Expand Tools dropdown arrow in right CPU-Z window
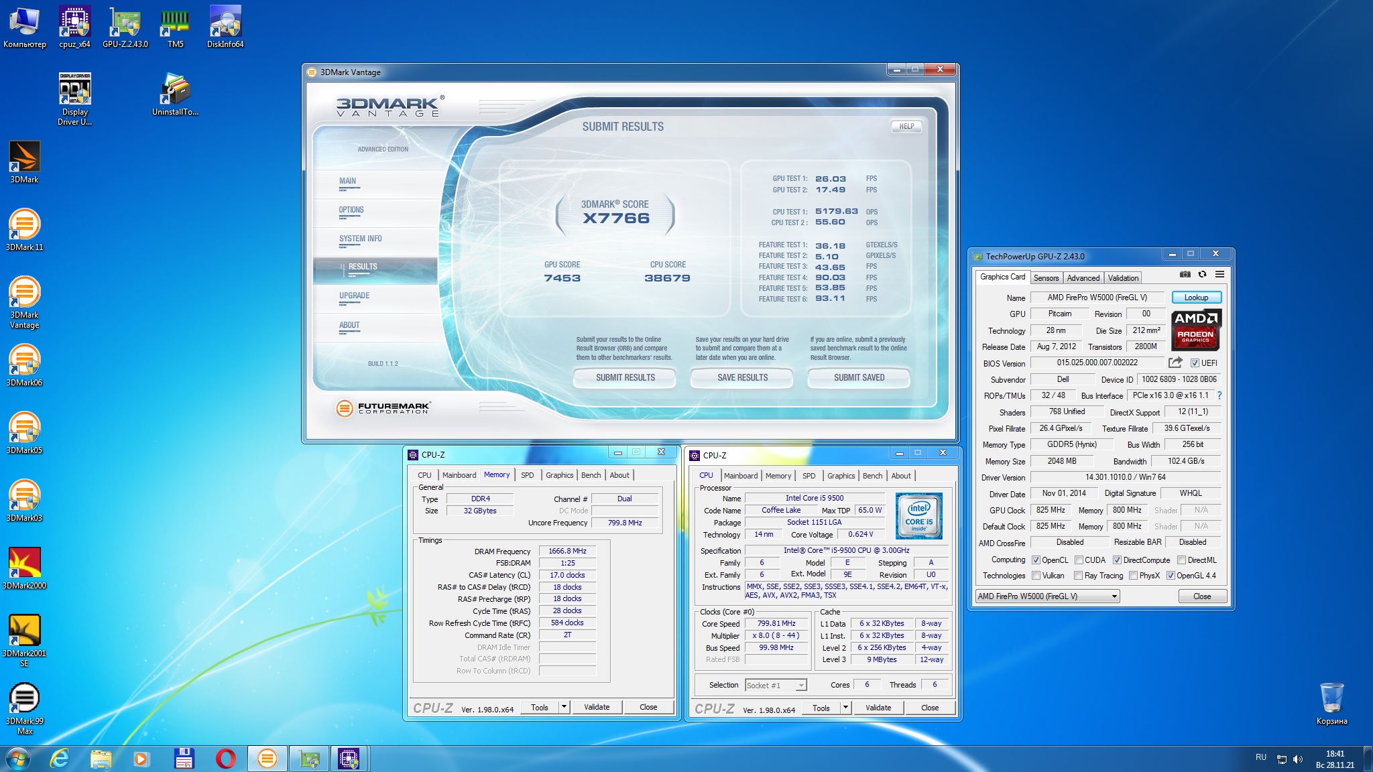 (846, 707)
